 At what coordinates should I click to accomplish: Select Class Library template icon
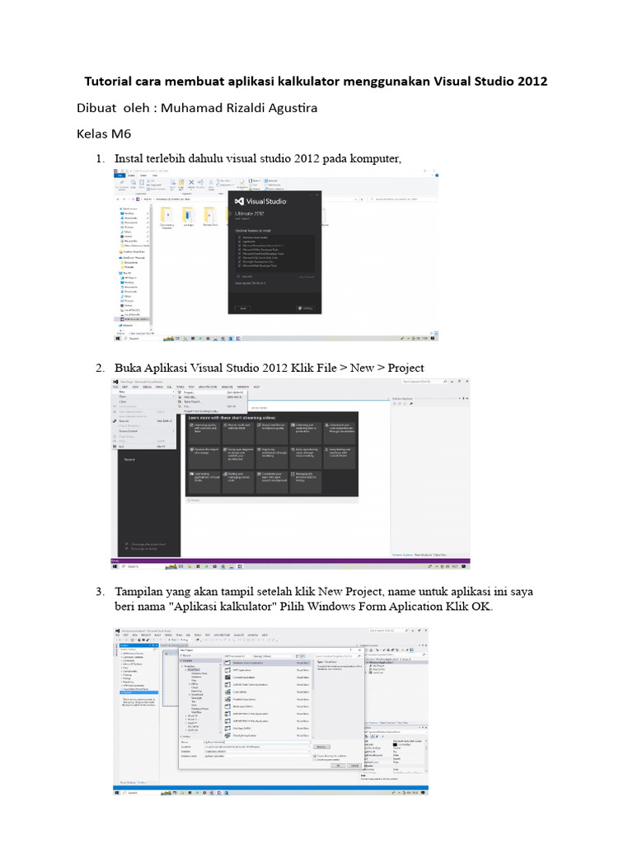(227, 692)
